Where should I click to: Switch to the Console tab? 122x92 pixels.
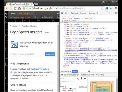pyautogui.click(x=83, y=13)
